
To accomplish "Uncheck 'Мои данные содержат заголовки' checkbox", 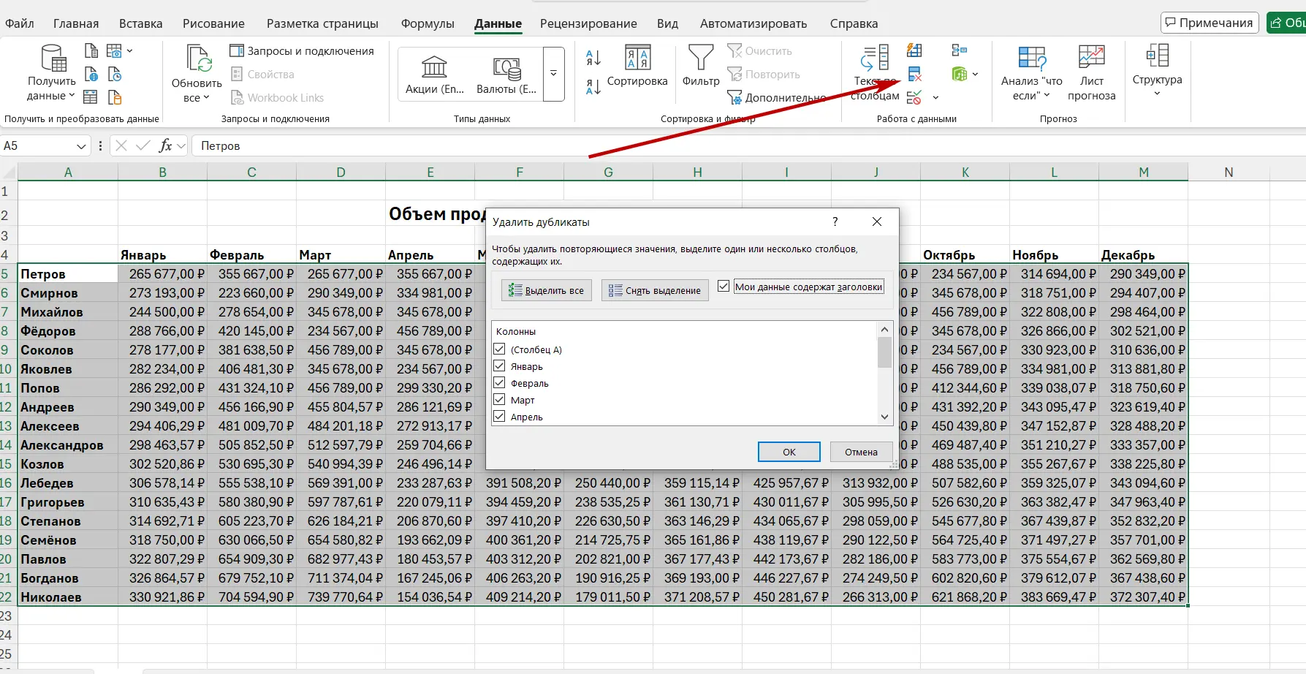I will (724, 287).
